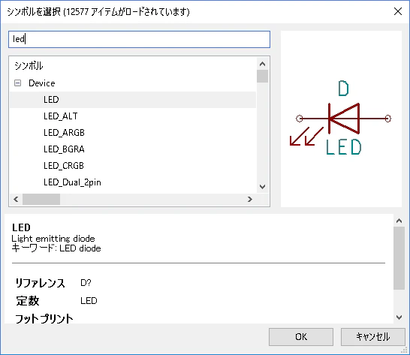Click the OK button
This screenshot has height=355, width=410.
tap(301, 337)
